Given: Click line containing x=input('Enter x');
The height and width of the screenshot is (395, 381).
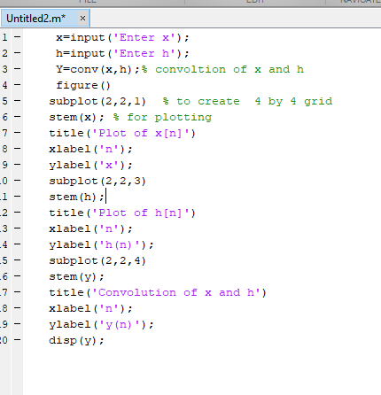Looking at the screenshot, I should point(122,38).
